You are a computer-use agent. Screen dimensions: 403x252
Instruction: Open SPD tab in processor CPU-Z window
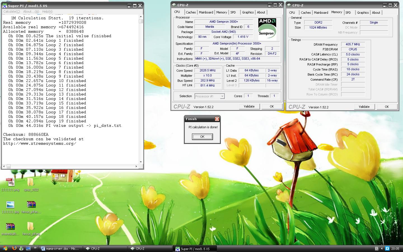click(233, 12)
